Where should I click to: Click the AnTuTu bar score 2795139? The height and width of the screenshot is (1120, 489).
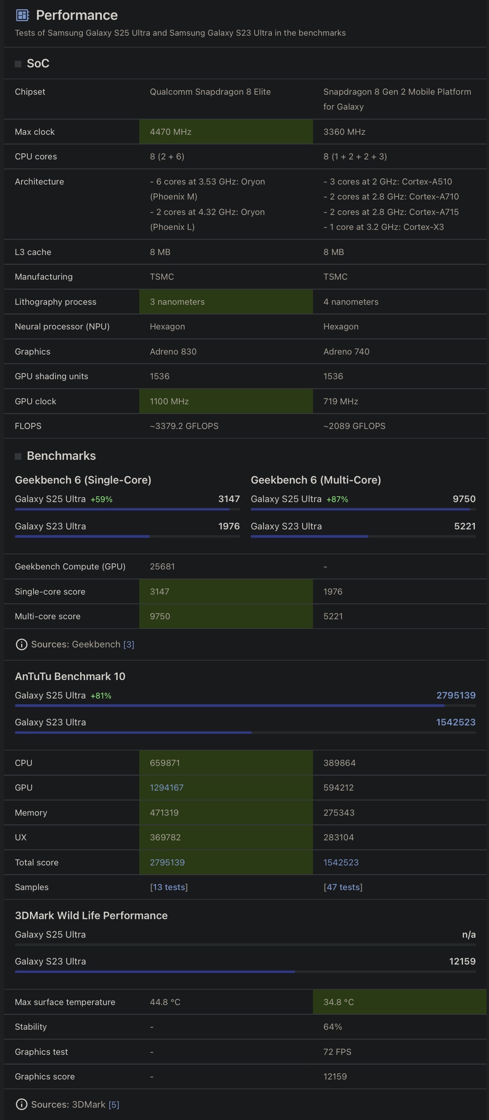click(x=456, y=695)
